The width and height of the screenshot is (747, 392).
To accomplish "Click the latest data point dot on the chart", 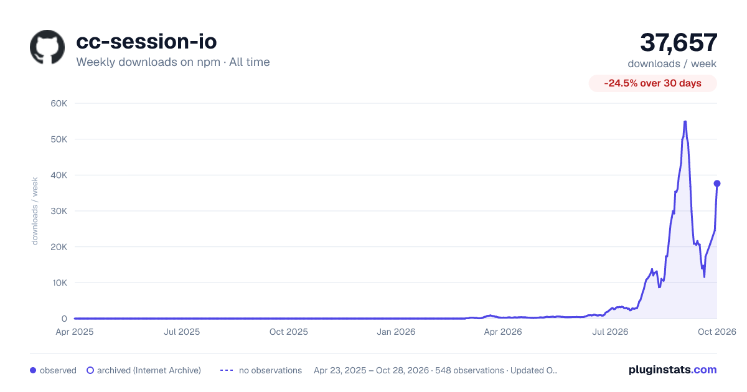I will 717,184.
